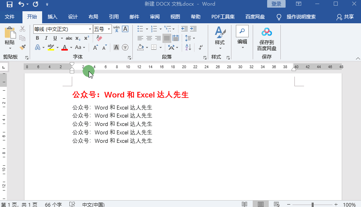
Task: Activate the Format Painter brush
Action: (x=22, y=47)
